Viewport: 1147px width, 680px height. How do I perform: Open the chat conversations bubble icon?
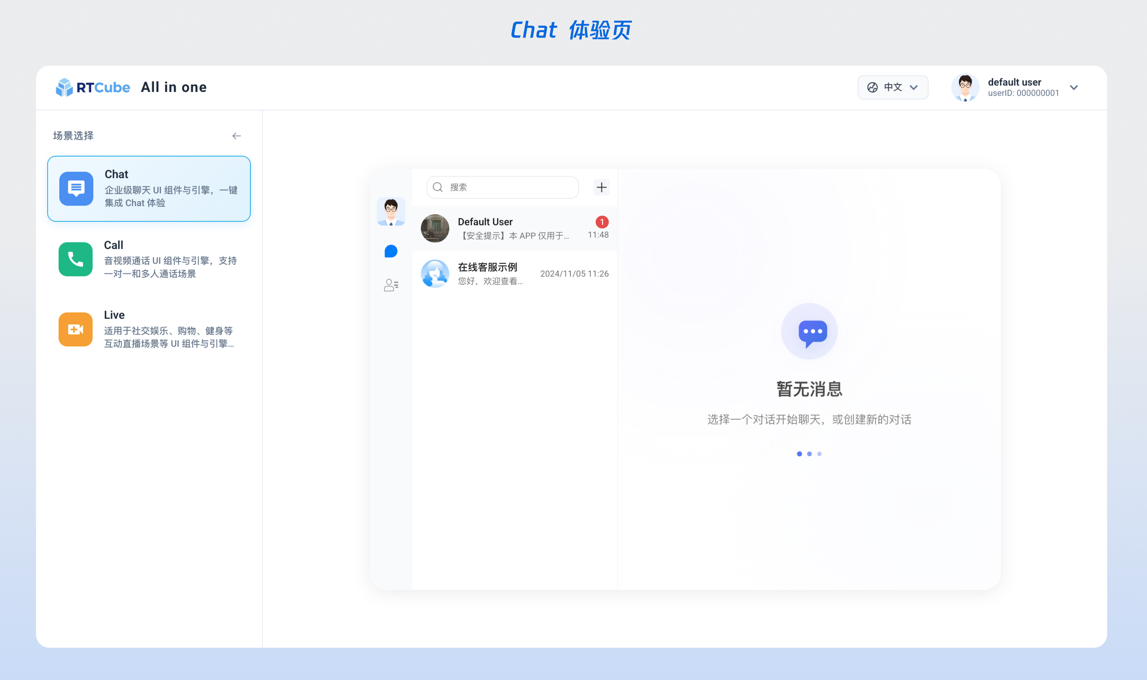(391, 251)
